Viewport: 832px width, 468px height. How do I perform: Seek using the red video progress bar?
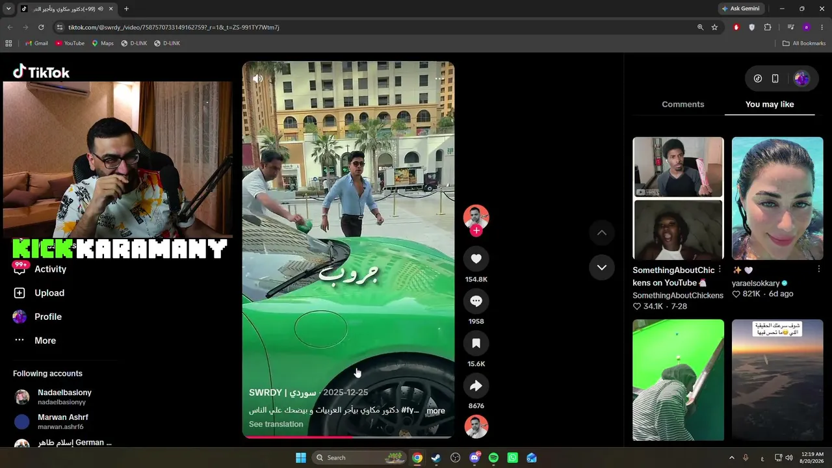(348, 437)
